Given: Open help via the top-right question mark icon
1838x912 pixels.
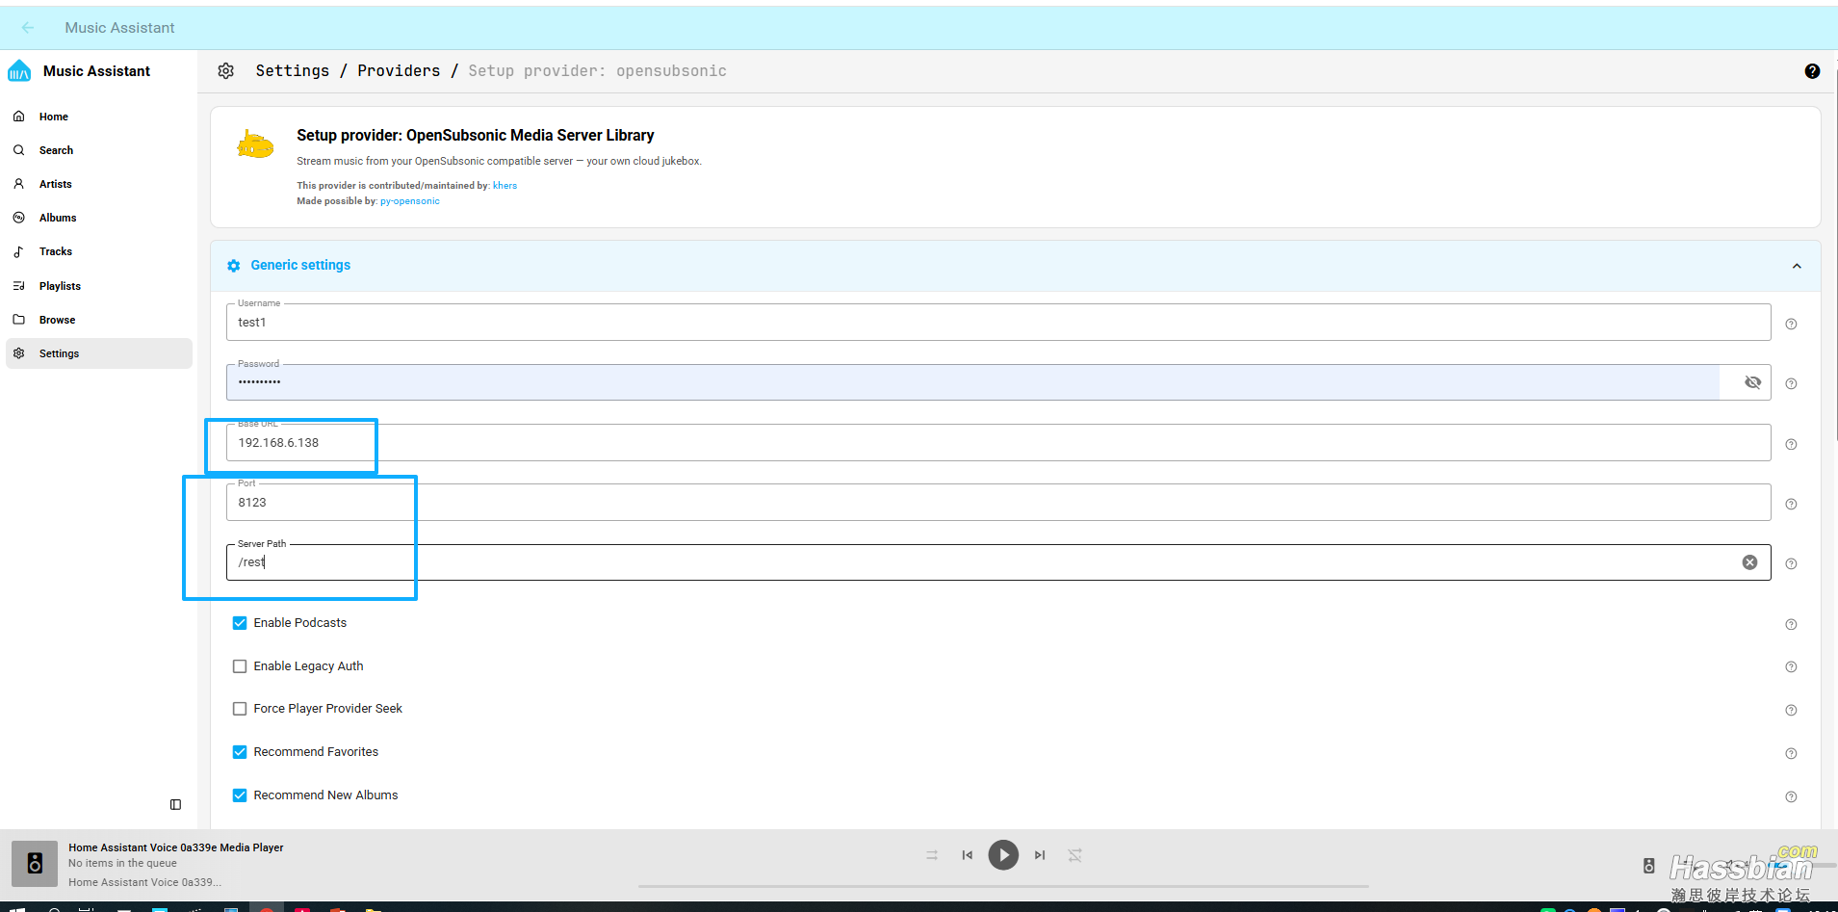Looking at the screenshot, I should [x=1811, y=71].
